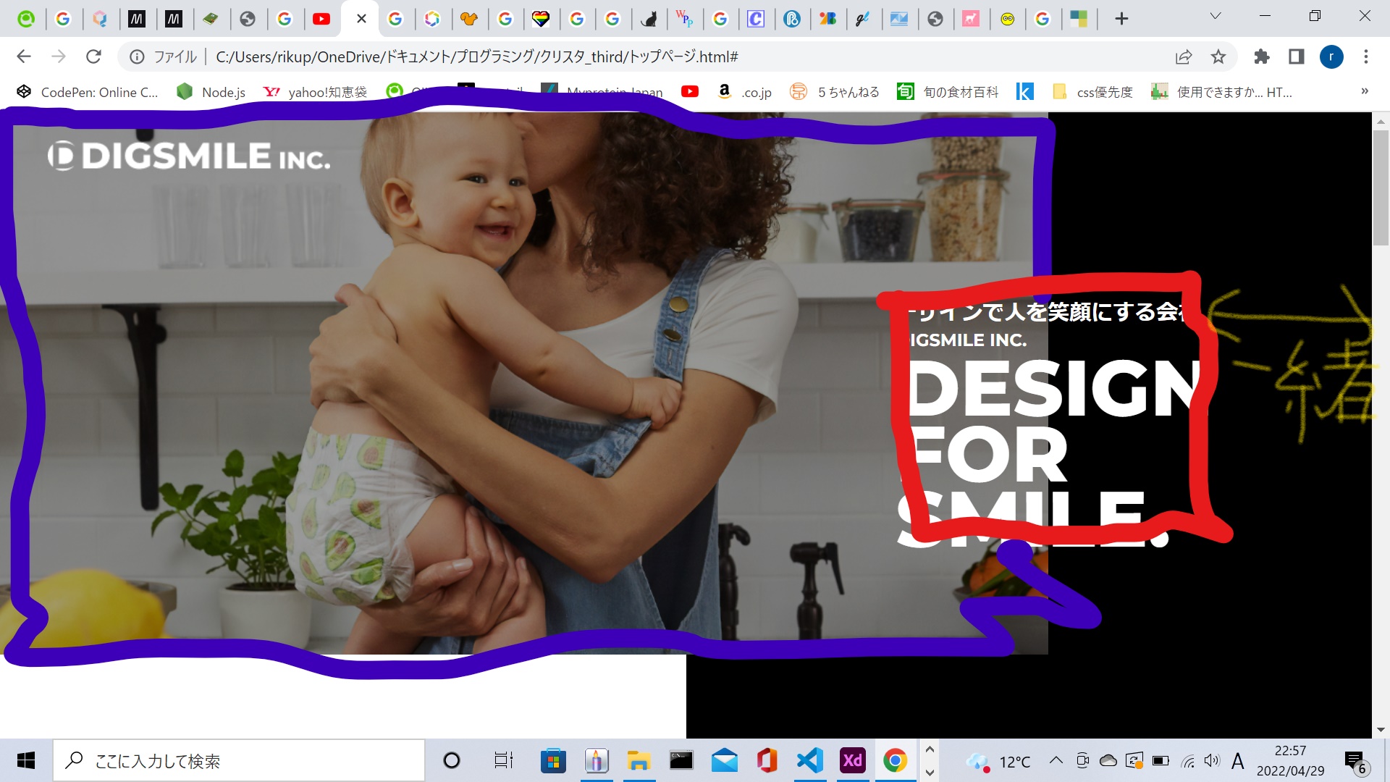Open Adobe XD from the taskbar
This screenshot has height=782, width=1390.
tap(852, 760)
